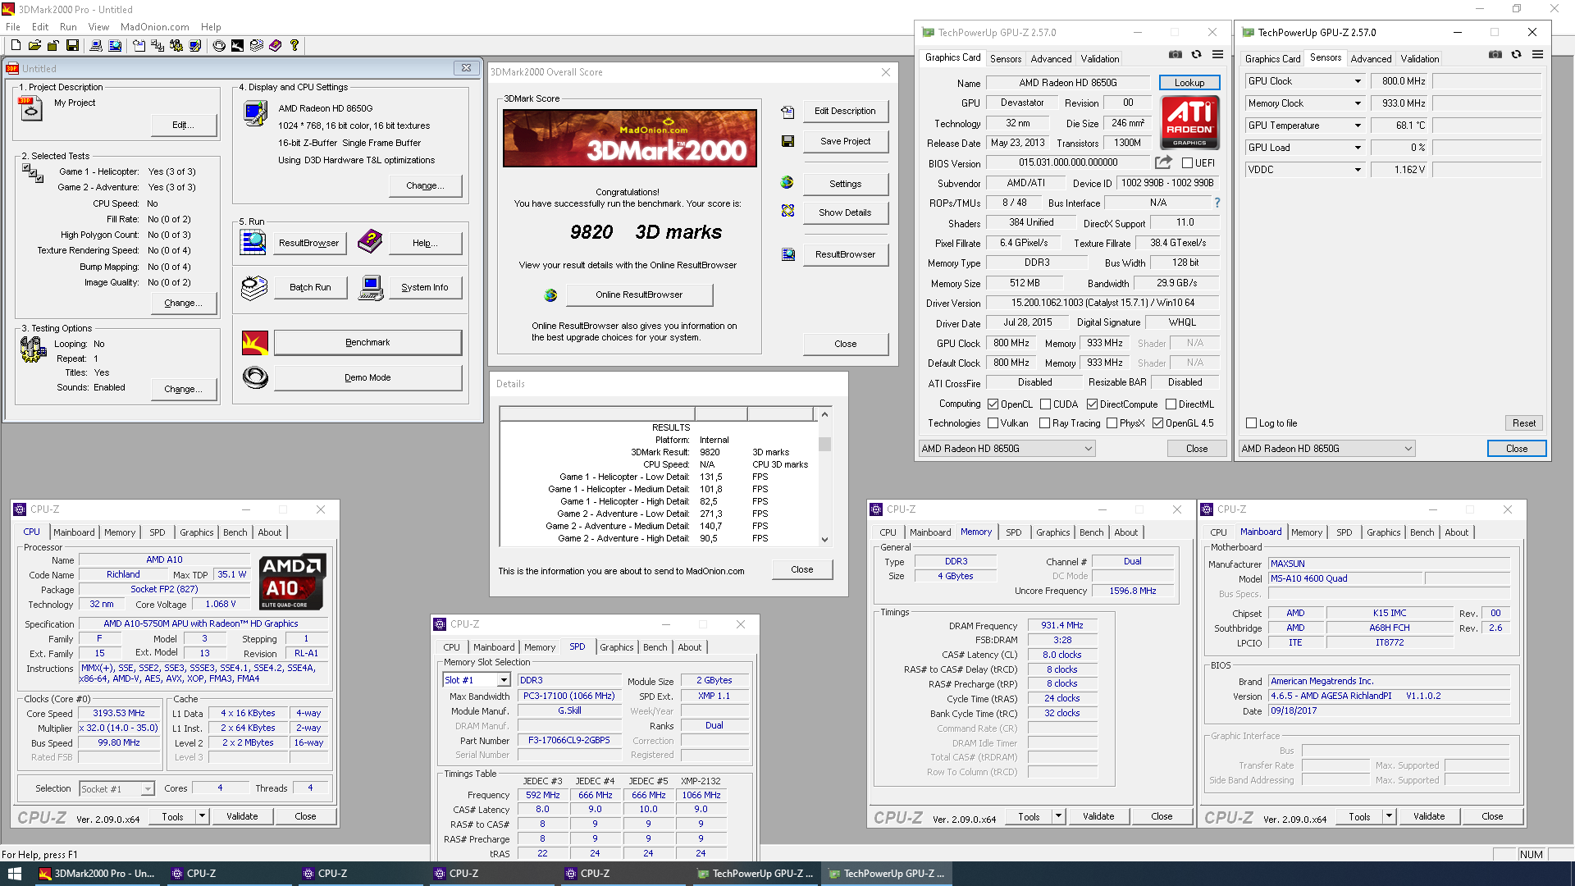The image size is (1575, 886).
Task: Click the floppy icon beside Save Project
Action: click(x=787, y=141)
